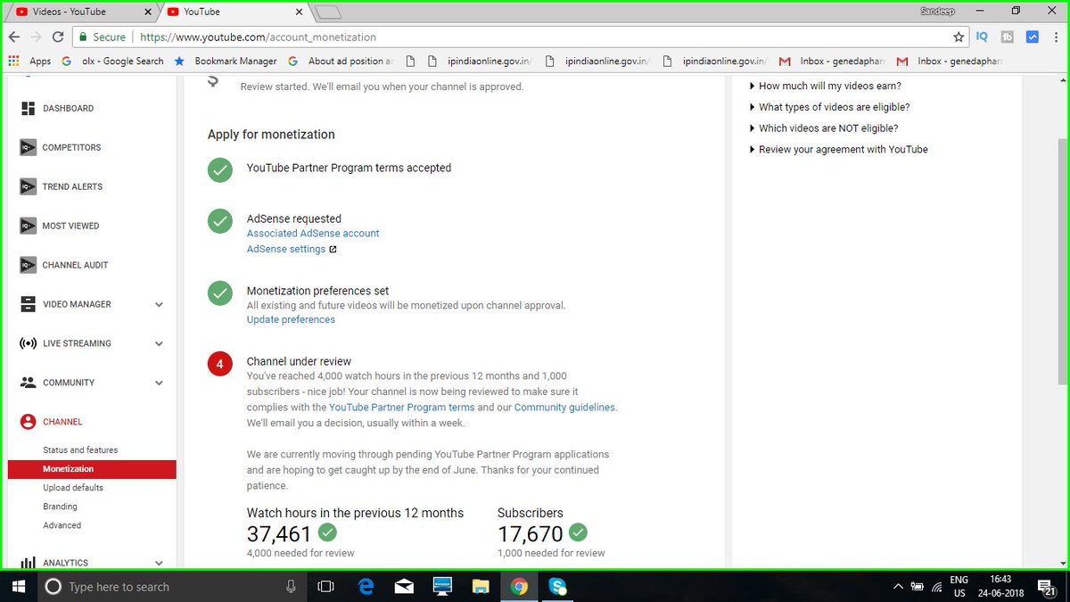Open vidIQ Competitors sidebar item
This screenshot has width=1070, height=602.
pos(71,147)
